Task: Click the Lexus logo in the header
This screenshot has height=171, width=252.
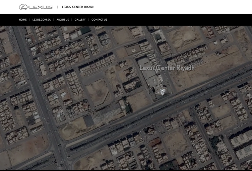Action: click(x=36, y=7)
